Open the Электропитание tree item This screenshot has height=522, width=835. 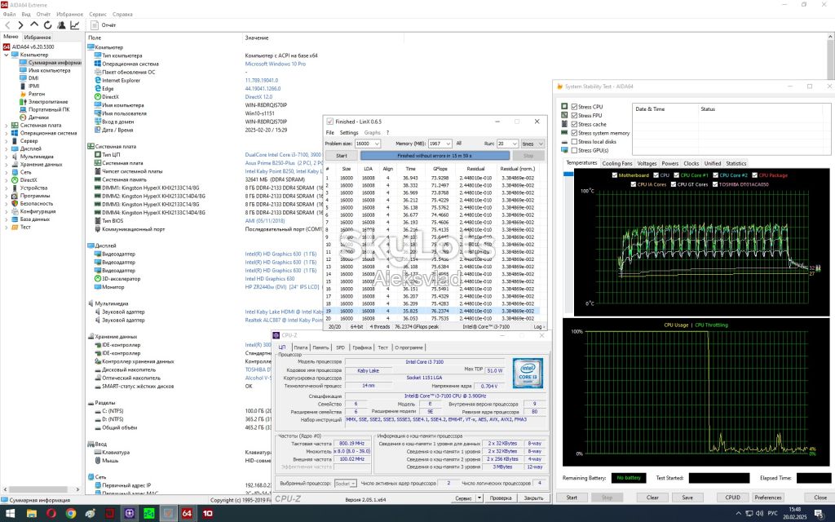tap(48, 102)
